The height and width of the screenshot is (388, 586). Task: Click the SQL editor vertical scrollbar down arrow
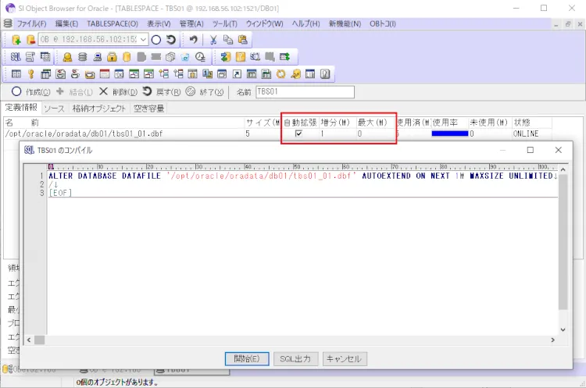(x=563, y=329)
